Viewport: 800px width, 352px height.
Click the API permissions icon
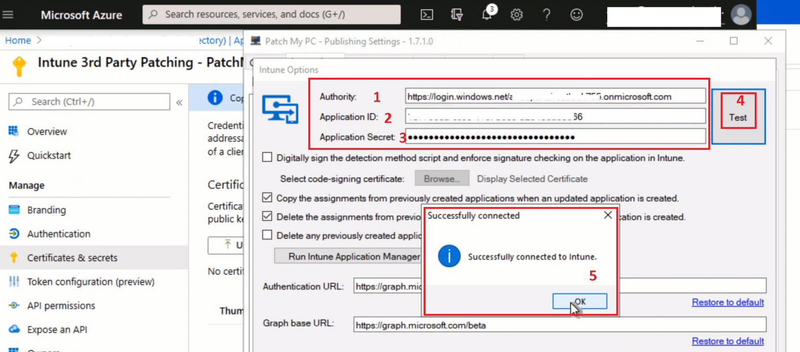14,306
